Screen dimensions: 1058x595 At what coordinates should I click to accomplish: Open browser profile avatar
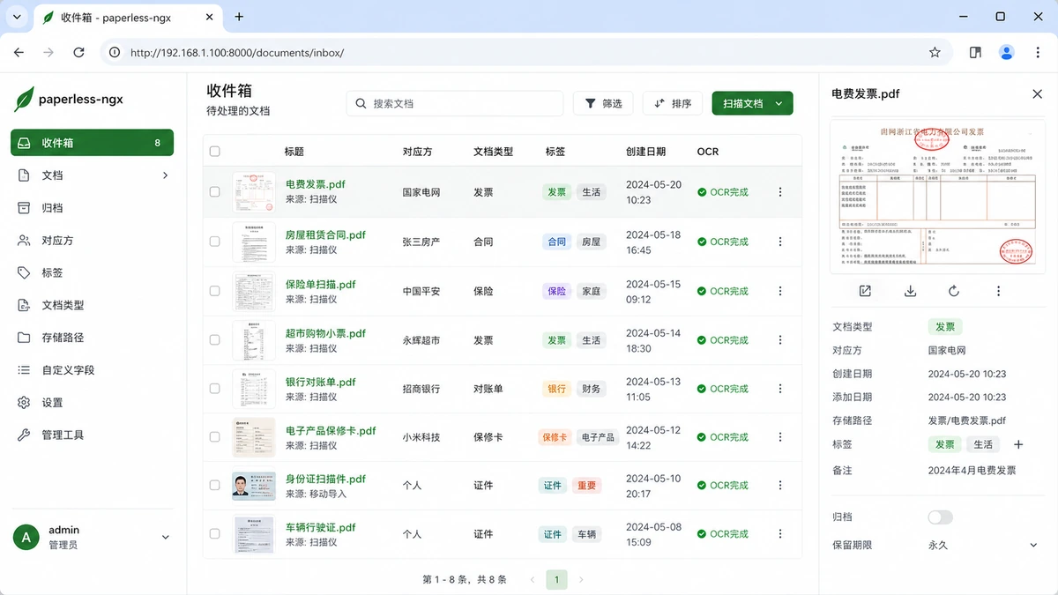point(1007,53)
